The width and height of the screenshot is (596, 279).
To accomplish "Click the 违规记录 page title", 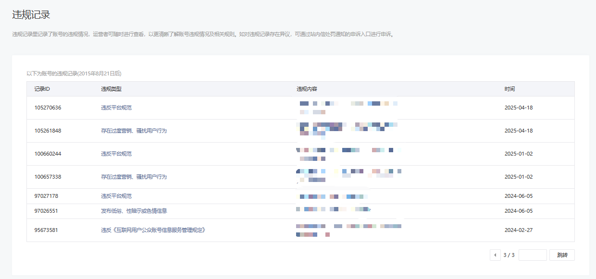I will [x=31, y=14].
